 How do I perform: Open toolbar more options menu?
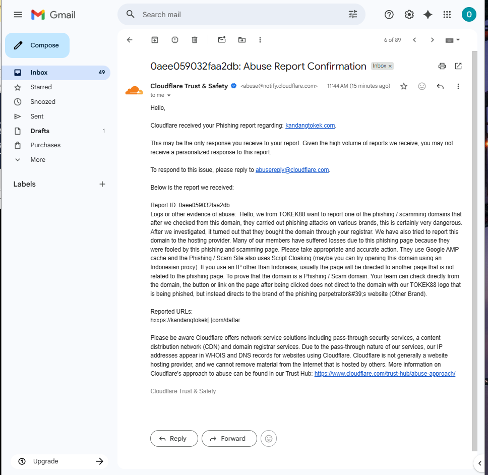(260, 40)
